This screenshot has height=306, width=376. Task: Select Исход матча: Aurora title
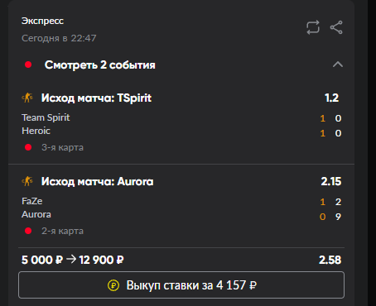98,181
